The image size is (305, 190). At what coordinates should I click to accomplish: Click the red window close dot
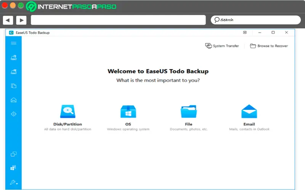click(5, 5)
